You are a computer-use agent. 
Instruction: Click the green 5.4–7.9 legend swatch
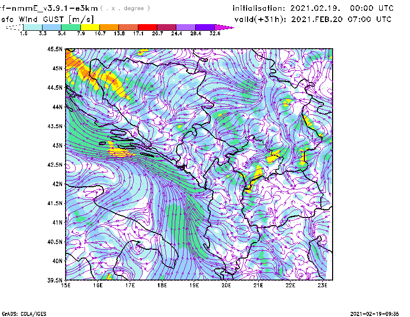pyautogui.click(x=71, y=27)
